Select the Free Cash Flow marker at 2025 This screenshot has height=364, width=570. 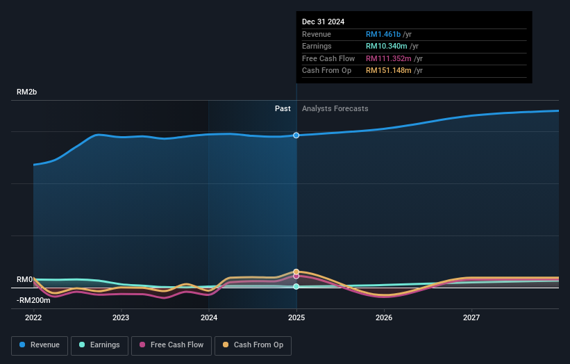296,276
